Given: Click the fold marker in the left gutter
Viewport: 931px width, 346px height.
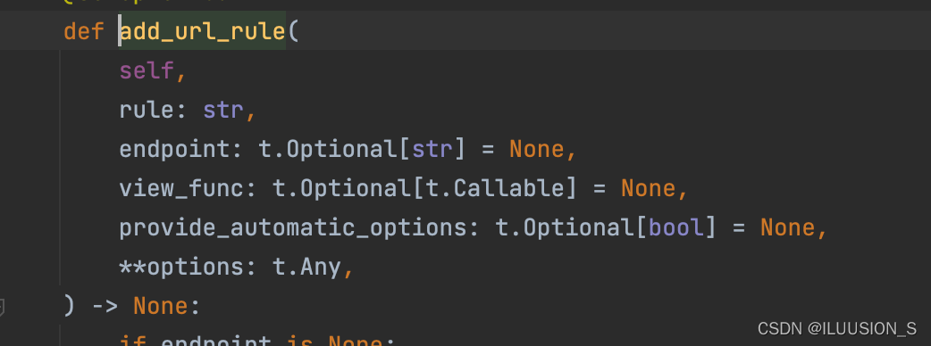Looking at the screenshot, I should (2, 307).
